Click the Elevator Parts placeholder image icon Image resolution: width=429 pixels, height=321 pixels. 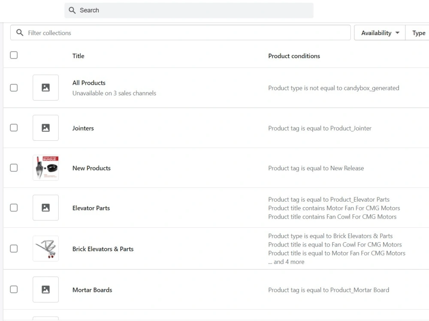[x=46, y=208]
